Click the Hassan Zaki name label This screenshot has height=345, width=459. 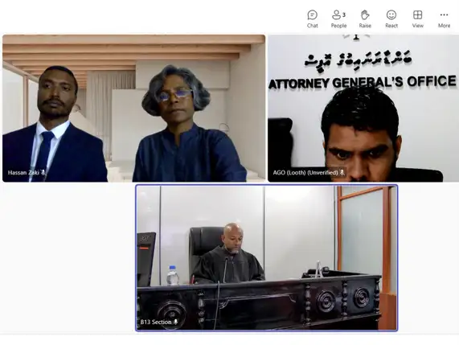pyautogui.click(x=23, y=172)
